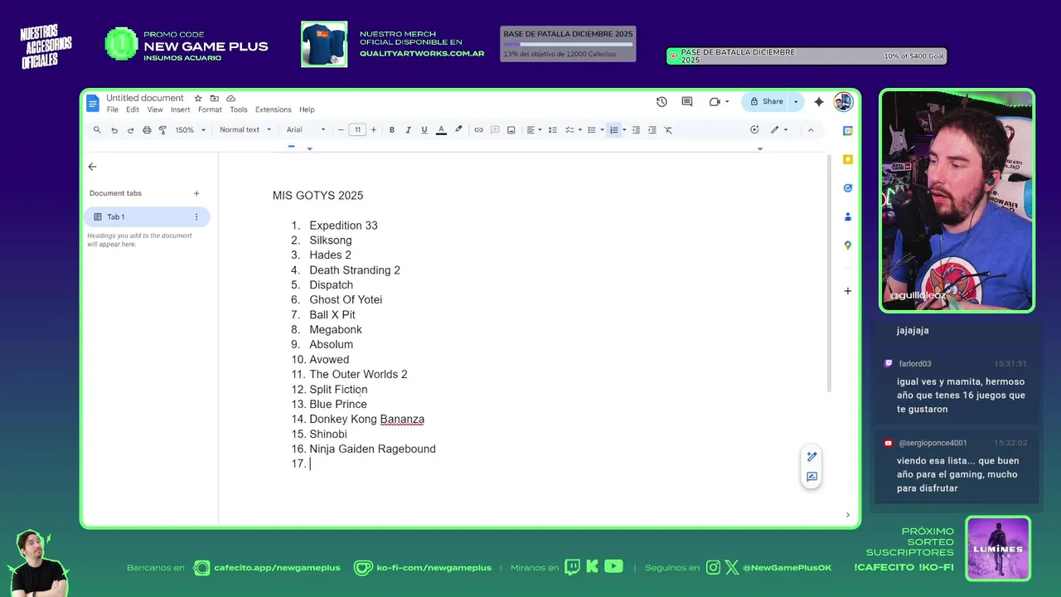Decrease the font size with minus
Image resolution: width=1061 pixels, height=597 pixels.
point(341,130)
